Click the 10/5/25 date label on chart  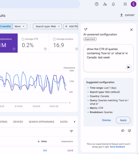36,106
